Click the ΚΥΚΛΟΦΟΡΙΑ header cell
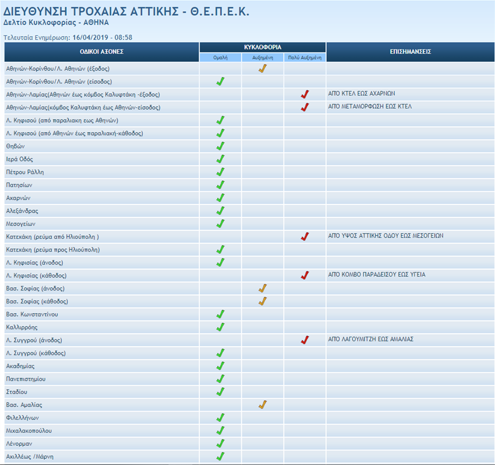The width and height of the screenshot is (495, 465). click(x=263, y=47)
